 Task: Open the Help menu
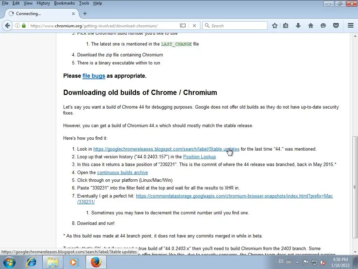(98, 3)
